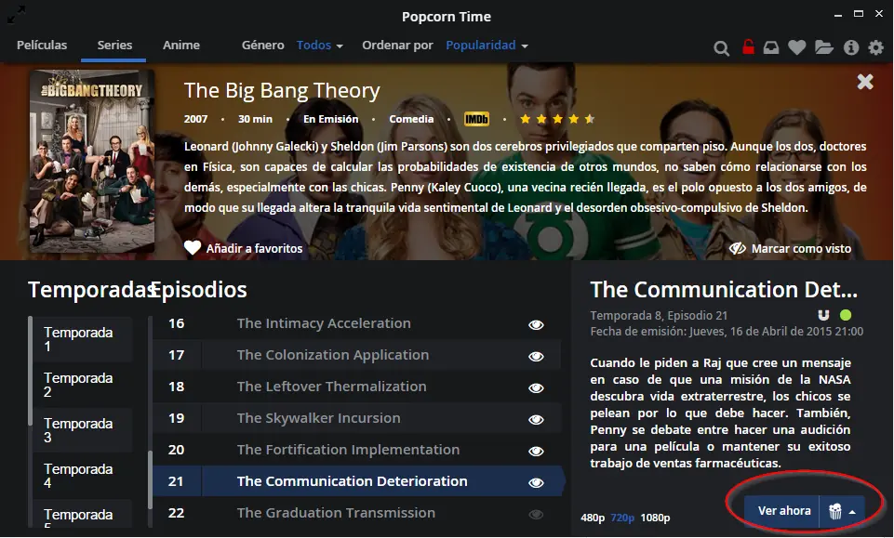Click the 30 min runtime label

tap(255, 119)
